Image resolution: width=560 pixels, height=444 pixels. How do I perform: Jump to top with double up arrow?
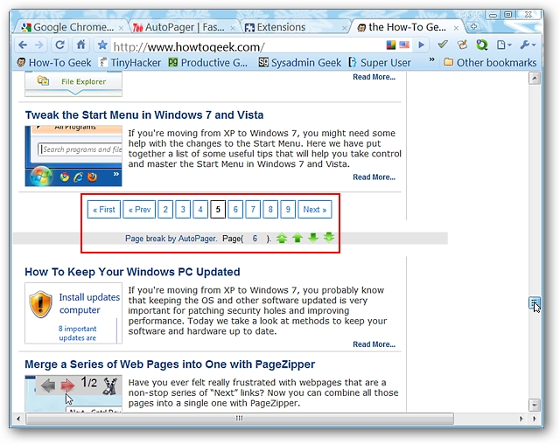[282, 238]
